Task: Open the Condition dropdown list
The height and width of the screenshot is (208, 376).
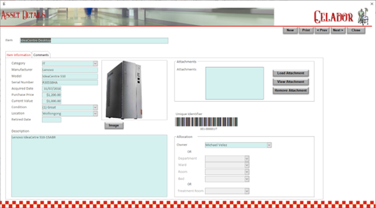Action: coord(95,107)
